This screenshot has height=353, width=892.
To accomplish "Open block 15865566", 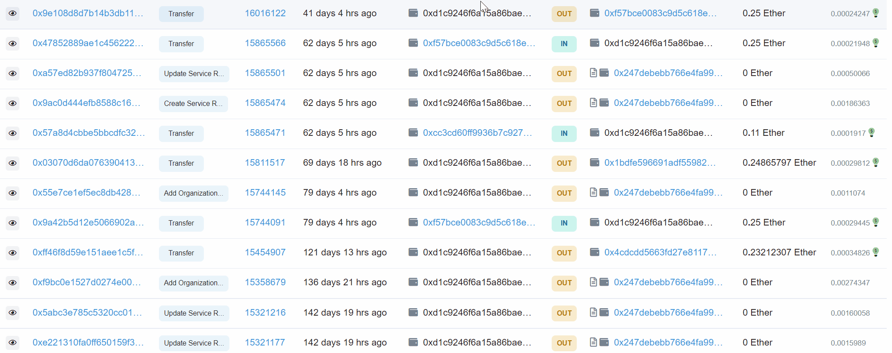I will 265,43.
